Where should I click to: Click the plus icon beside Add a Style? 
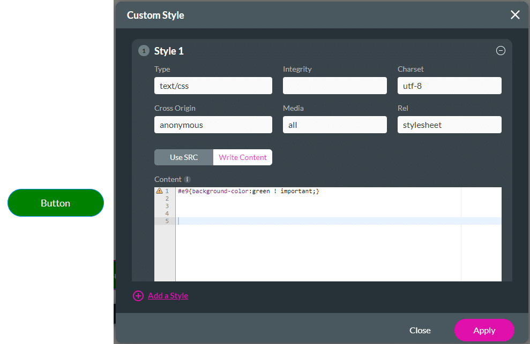click(x=138, y=296)
